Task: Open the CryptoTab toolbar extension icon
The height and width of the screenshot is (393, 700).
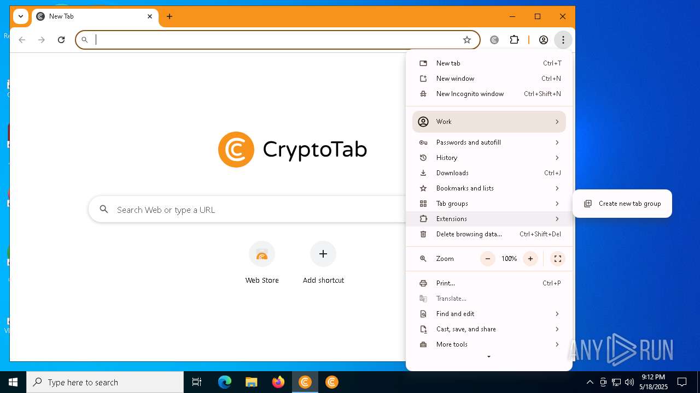Action: 494,40
